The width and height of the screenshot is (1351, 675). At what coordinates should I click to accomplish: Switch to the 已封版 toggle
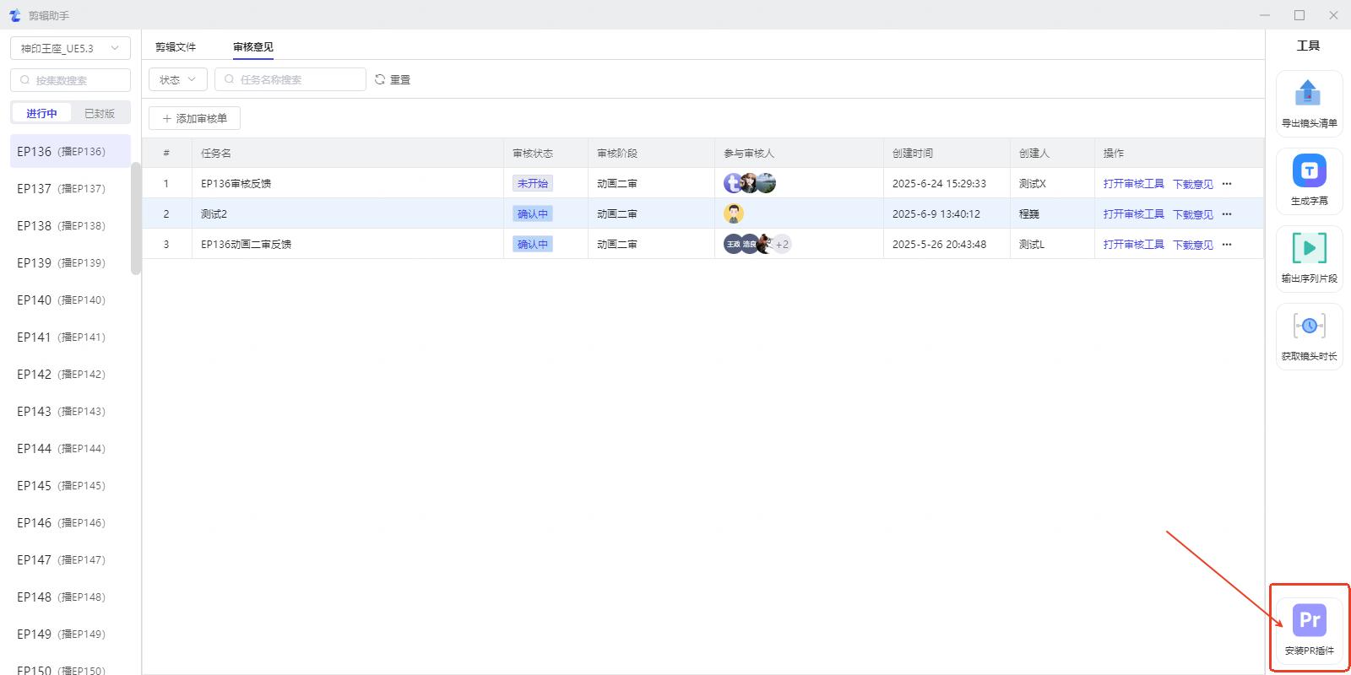coord(100,113)
